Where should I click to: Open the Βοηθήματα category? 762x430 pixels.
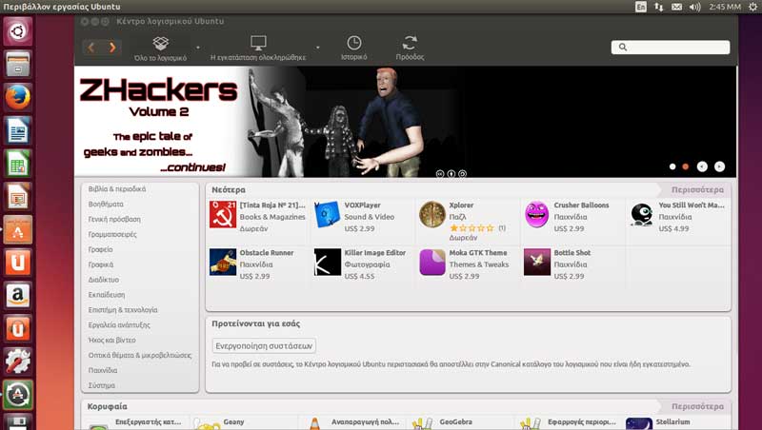106,204
